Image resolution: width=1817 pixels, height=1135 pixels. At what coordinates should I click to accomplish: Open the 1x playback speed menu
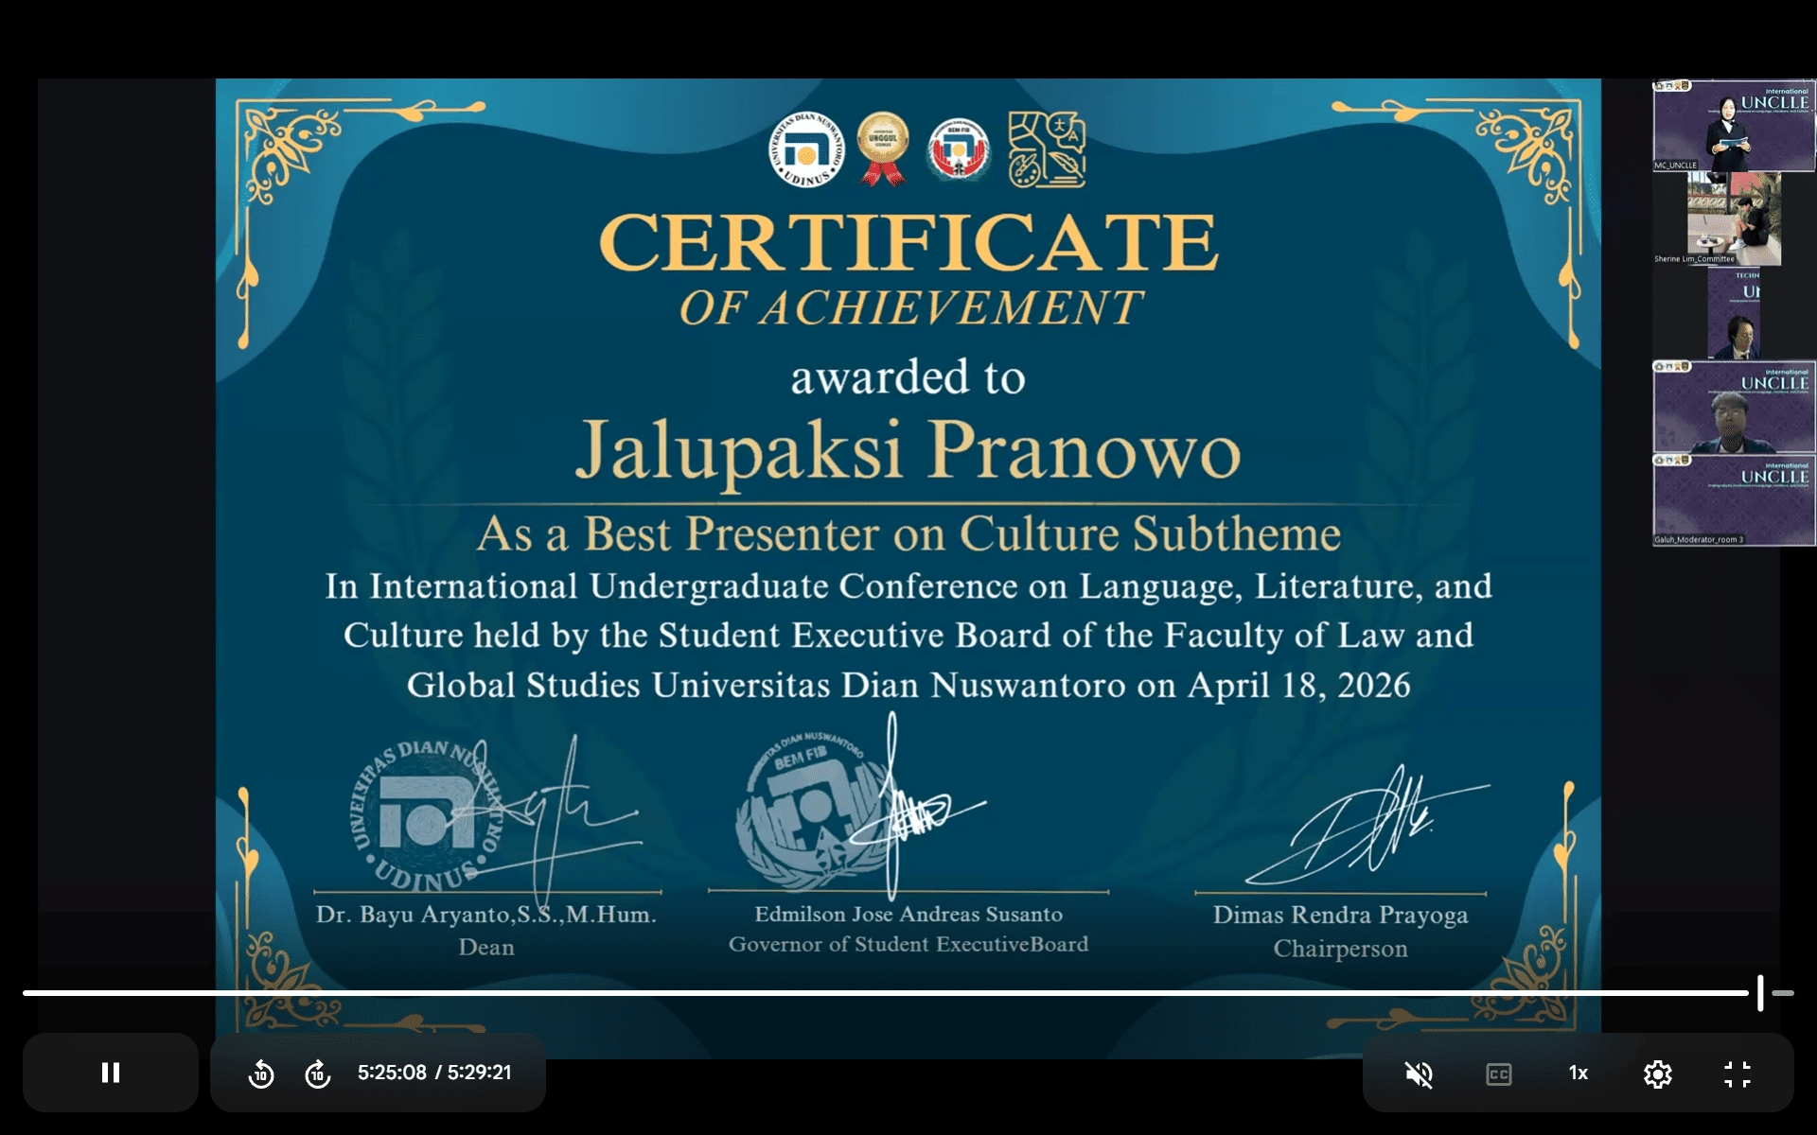(x=1579, y=1073)
